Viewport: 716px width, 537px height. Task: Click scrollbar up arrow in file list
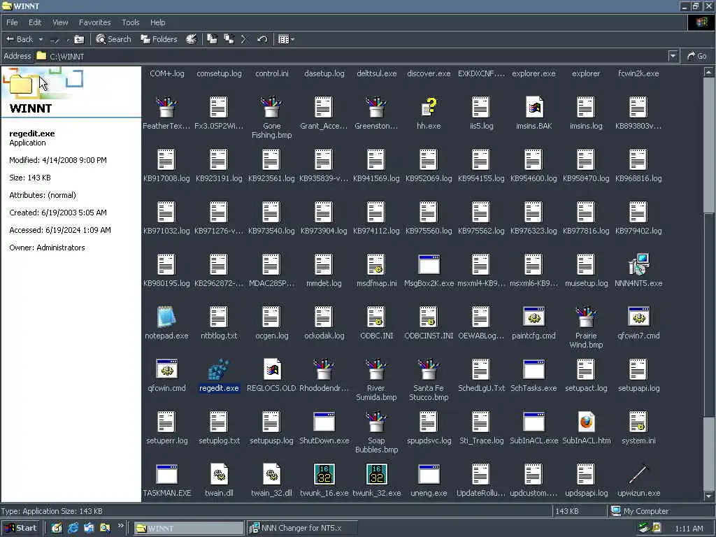click(708, 72)
